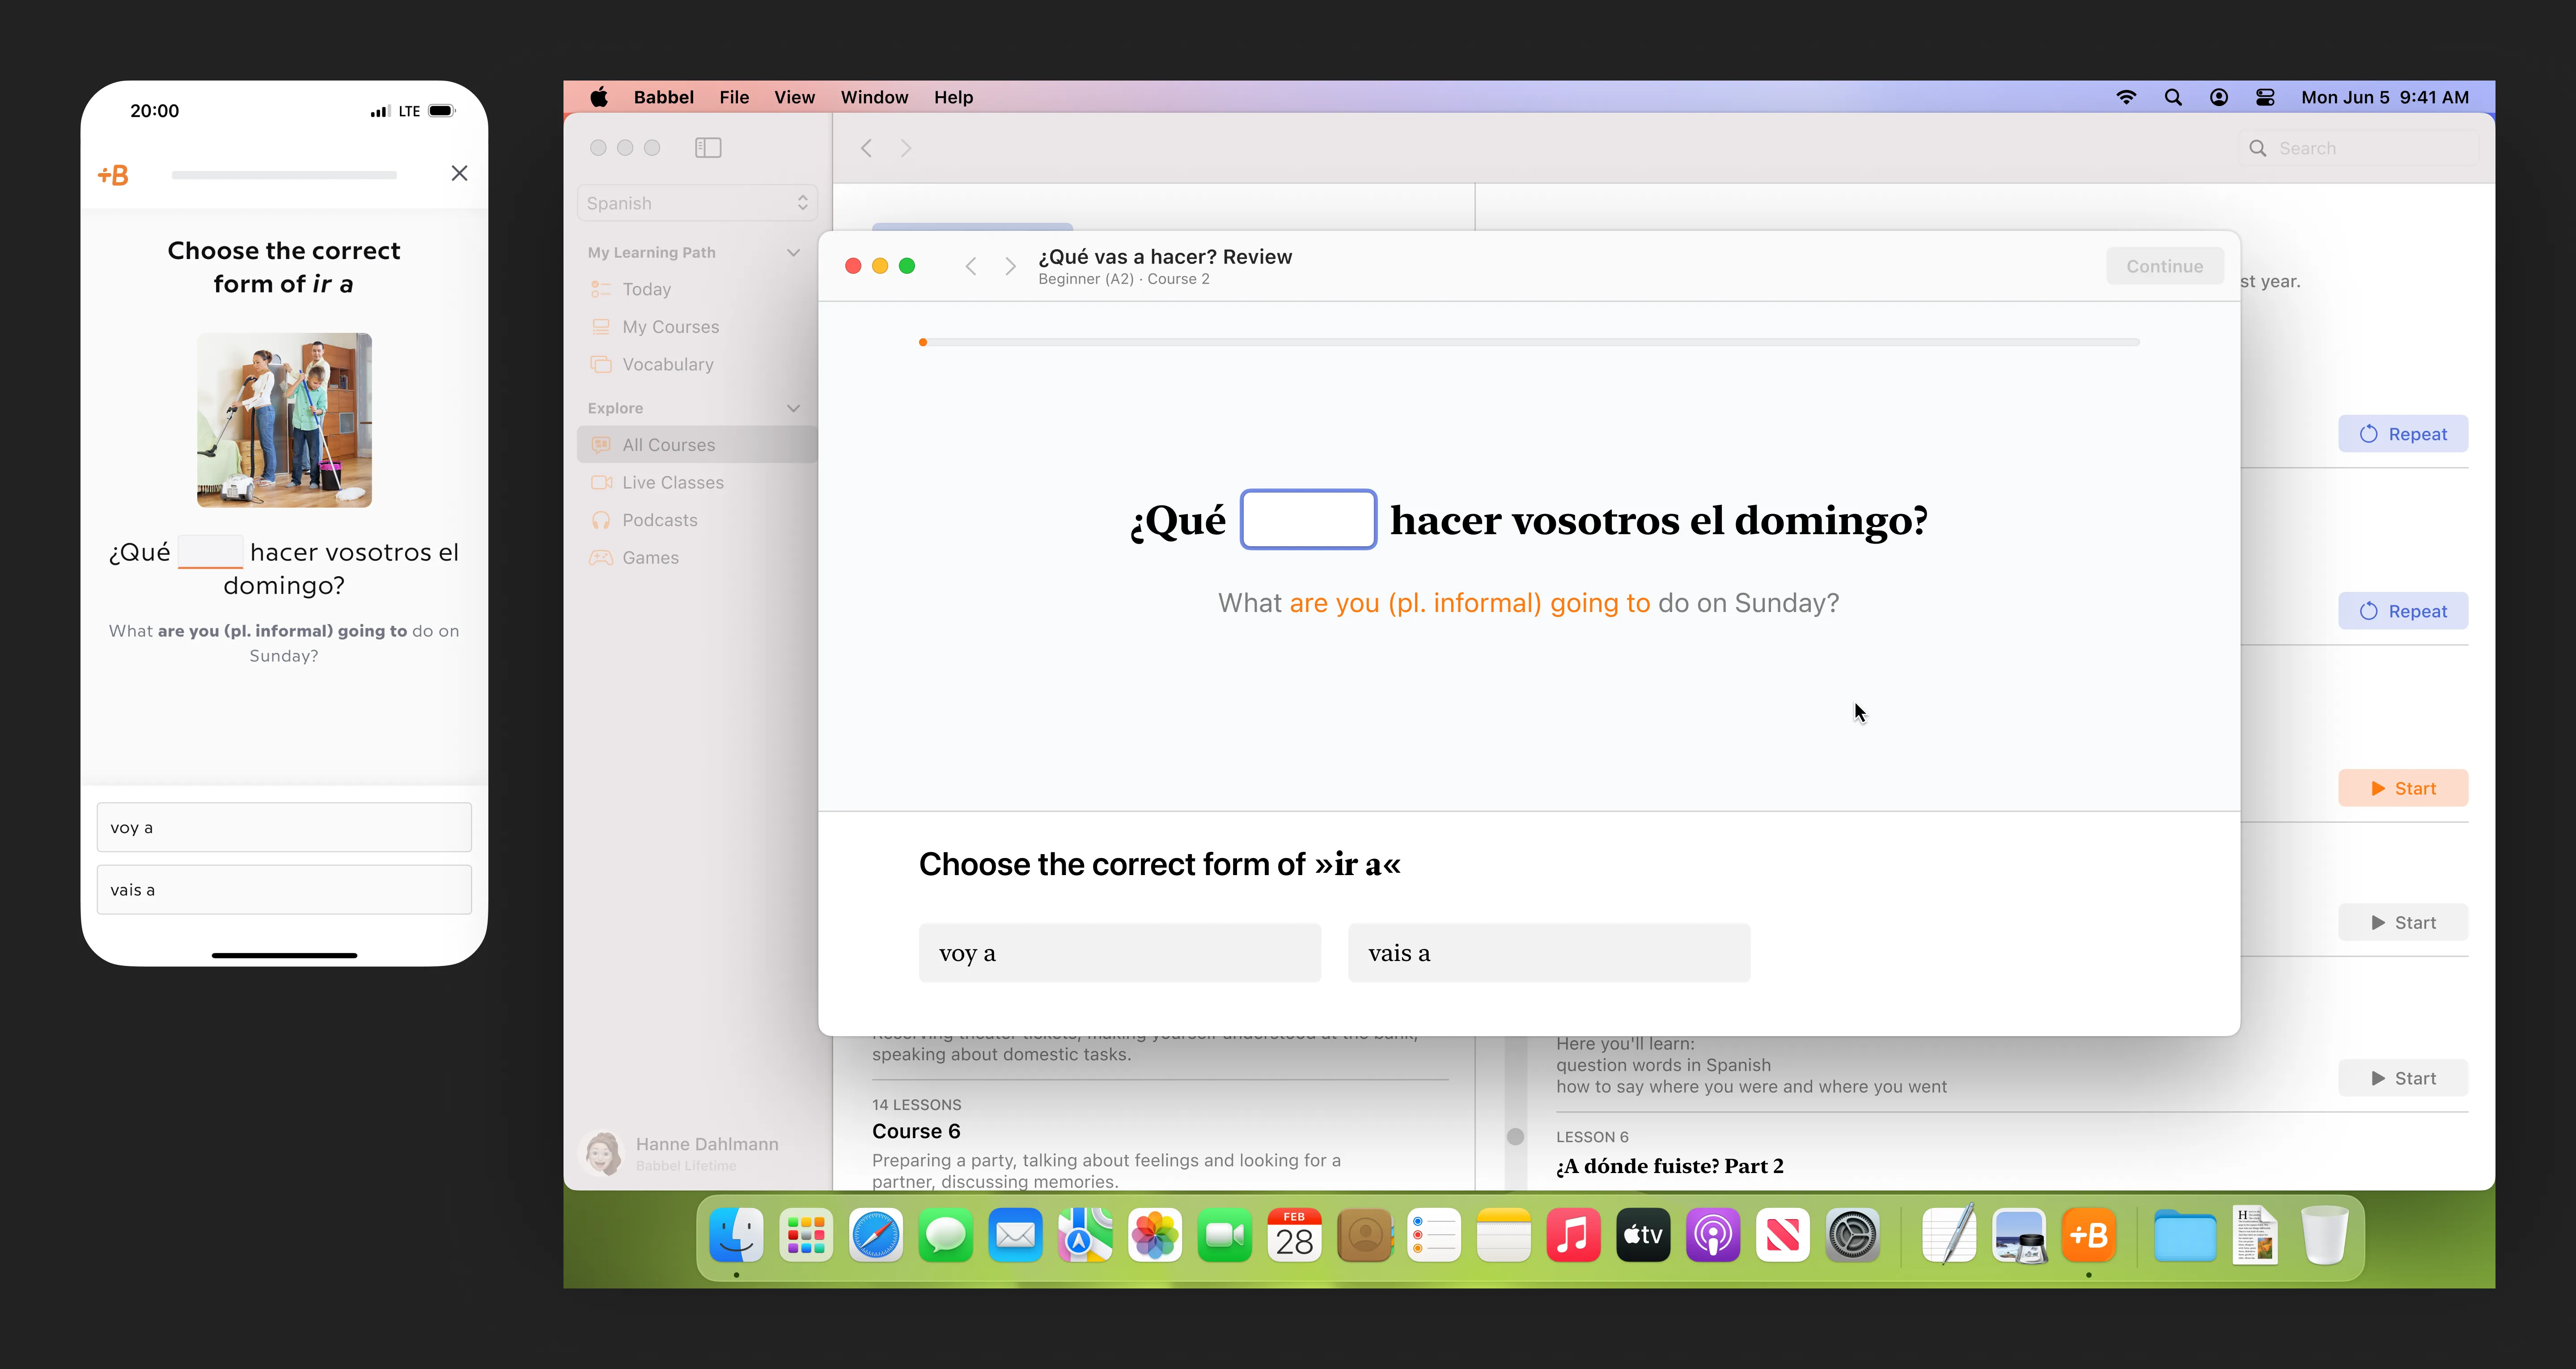2576x1369 pixels.
Task: Tap "voy a" option on phone
Action: pos(284,828)
